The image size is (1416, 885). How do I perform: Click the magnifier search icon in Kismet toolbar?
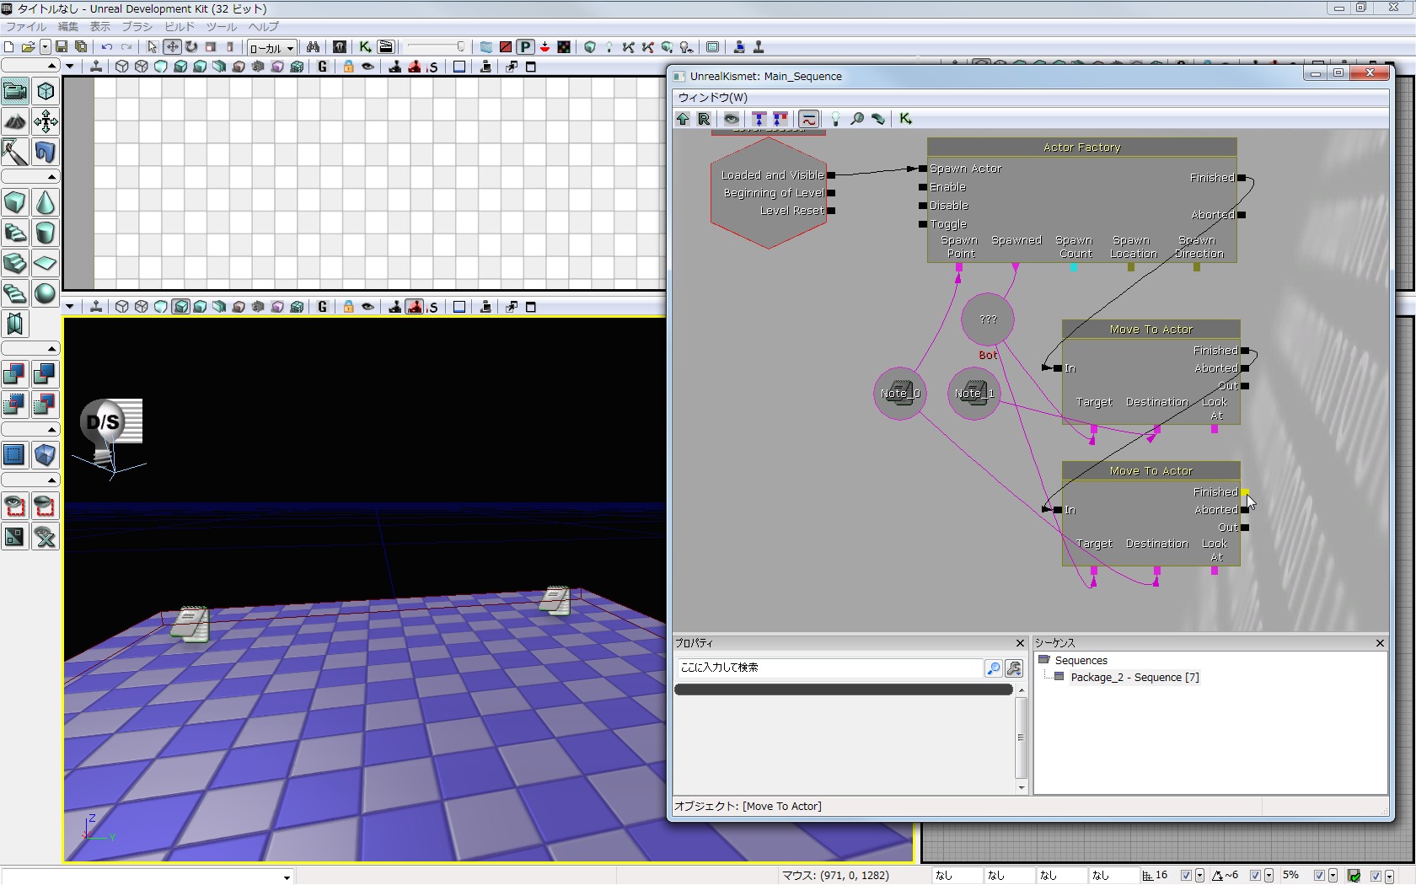pos(857,119)
